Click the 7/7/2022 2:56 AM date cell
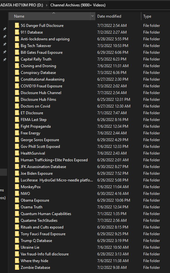Viewport: 170px width, 273px height. coord(112,221)
